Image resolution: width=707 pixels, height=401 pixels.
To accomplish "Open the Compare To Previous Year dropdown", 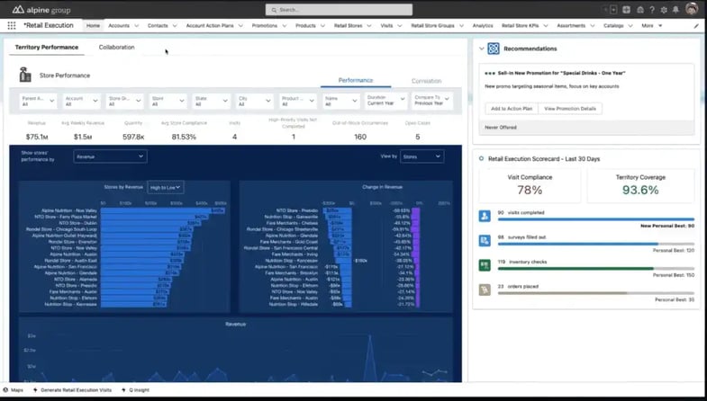I will pos(432,101).
